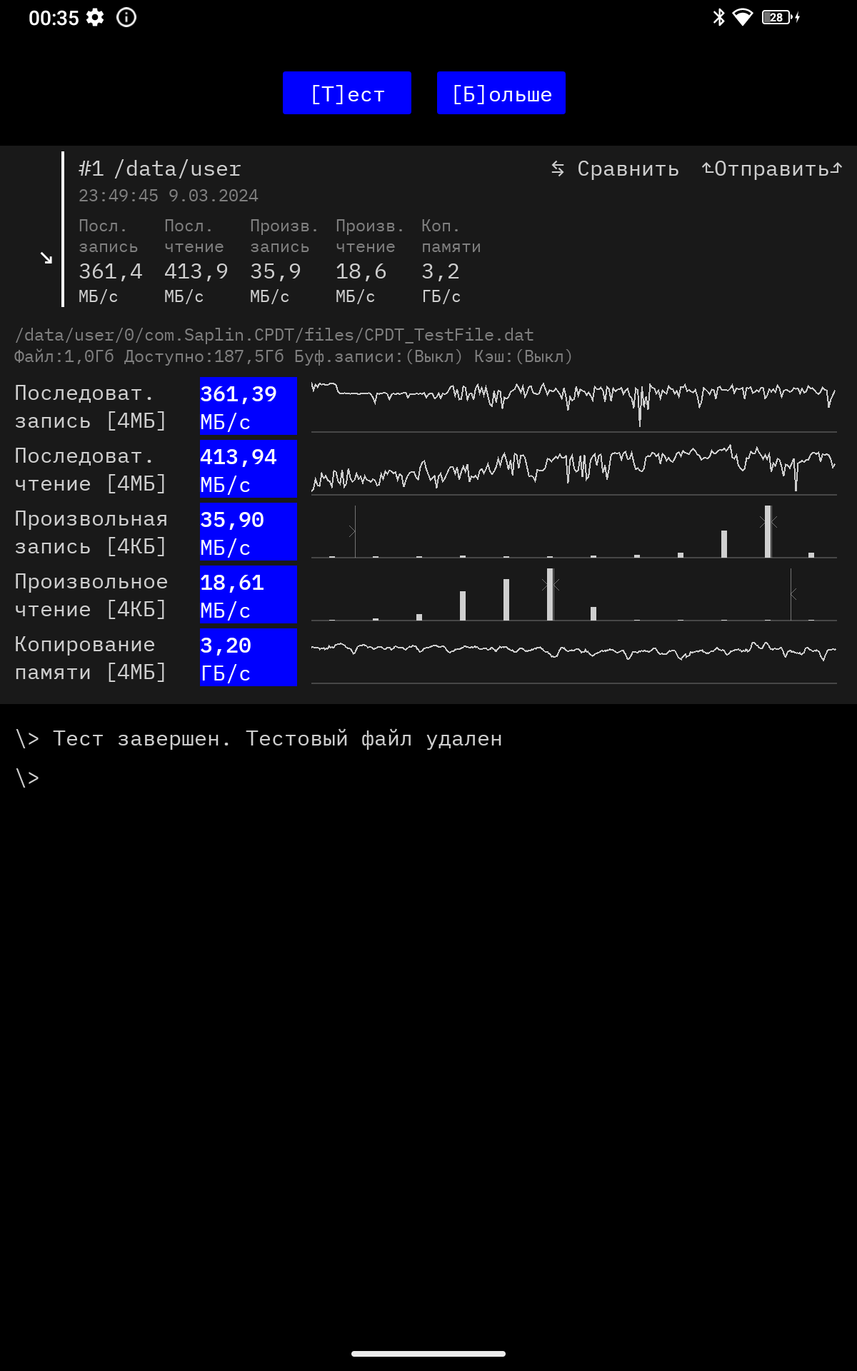Select the sequential read 413,94 МБ/с value
This screenshot has height=1371, width=857.
click(x=248, y=470)
